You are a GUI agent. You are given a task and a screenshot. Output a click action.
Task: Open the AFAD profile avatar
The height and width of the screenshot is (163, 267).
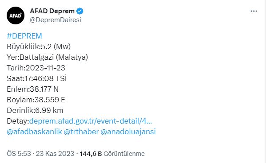pyautogui.click(x=16, y=16)
